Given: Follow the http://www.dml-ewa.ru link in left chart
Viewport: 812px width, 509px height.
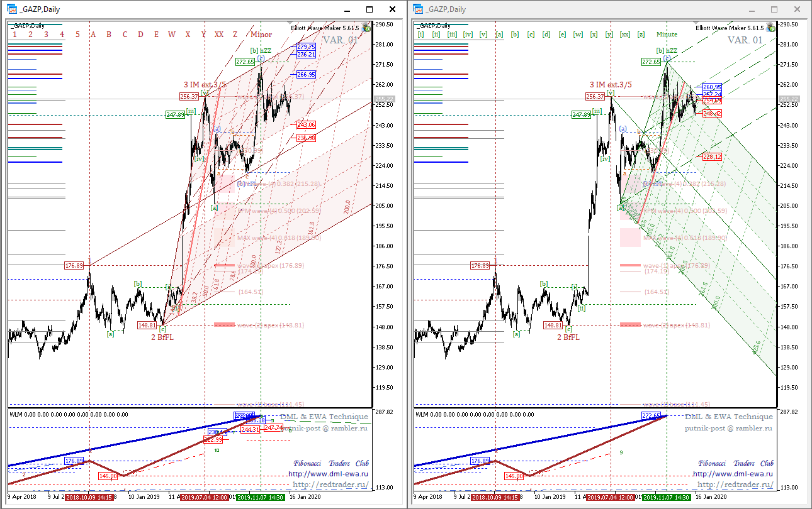Looking at the screenshot, I should point(329,474).
